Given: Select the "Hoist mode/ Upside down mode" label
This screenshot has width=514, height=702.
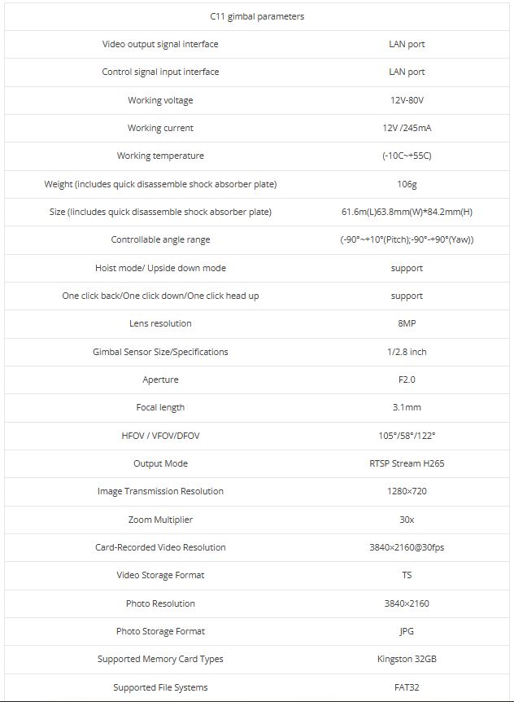Looking at the screenshot, I should [x=160, y=268].
